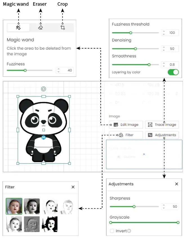184x238 pixels.
Task: Click the Sharpness value stepper arrows
Action: 164,206
